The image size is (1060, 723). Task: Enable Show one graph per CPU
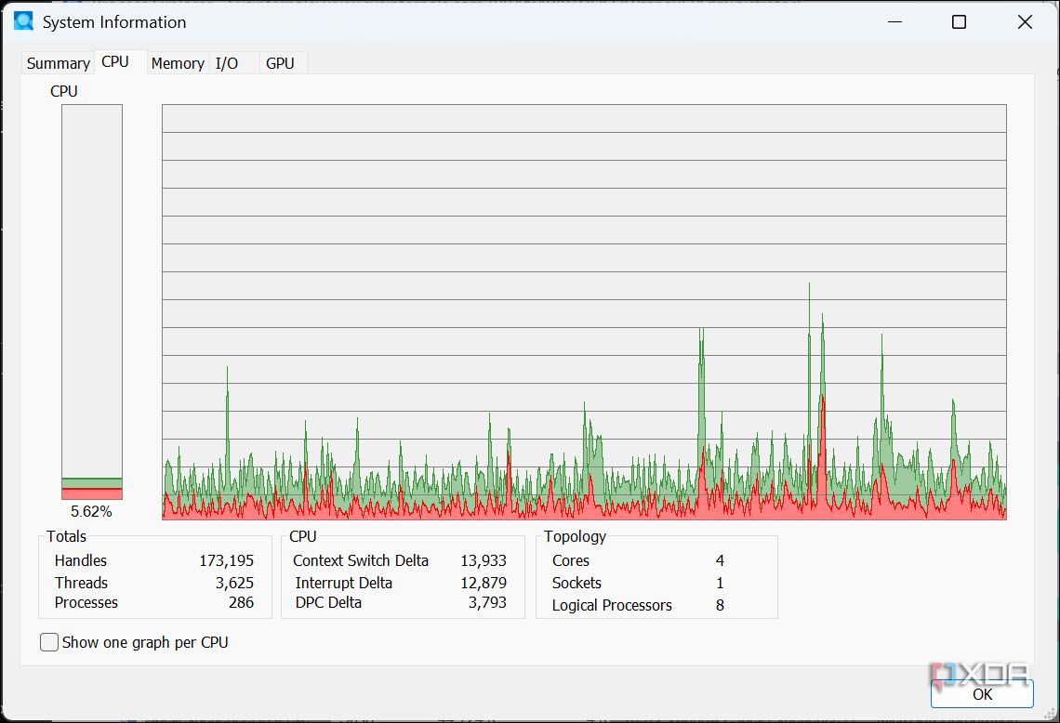50,642
